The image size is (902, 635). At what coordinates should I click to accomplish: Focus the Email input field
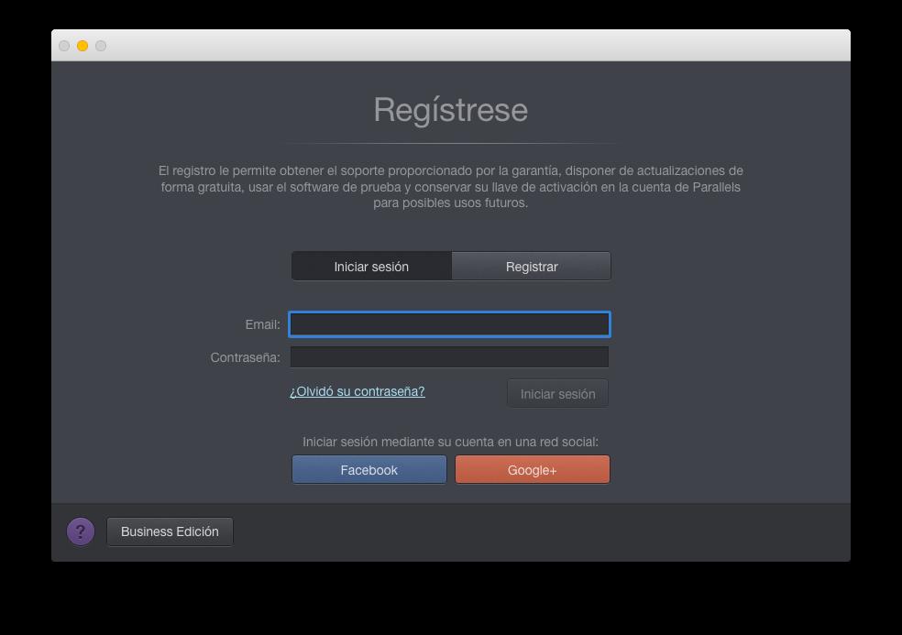449,324
